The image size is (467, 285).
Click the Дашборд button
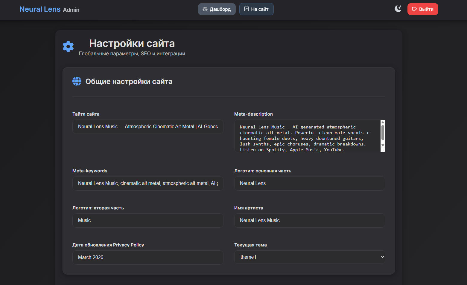[217, 9]
